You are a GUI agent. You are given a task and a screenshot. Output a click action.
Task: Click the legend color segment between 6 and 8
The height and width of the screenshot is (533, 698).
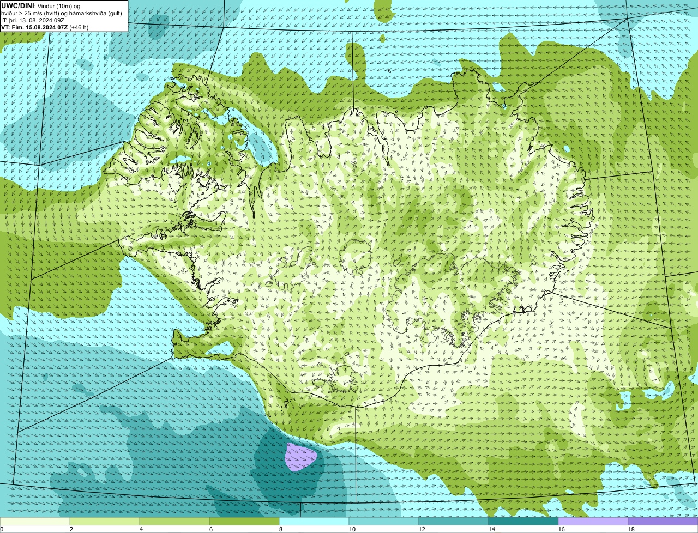tap(244, 522)
